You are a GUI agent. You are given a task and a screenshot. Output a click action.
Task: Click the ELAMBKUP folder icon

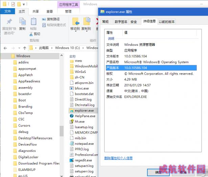15,170
